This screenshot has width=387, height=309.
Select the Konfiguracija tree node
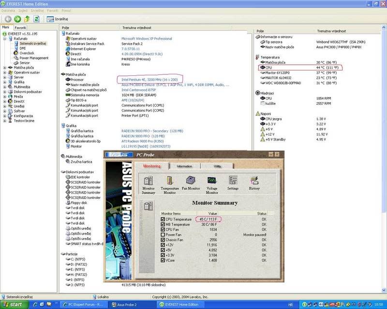point(23,116)
